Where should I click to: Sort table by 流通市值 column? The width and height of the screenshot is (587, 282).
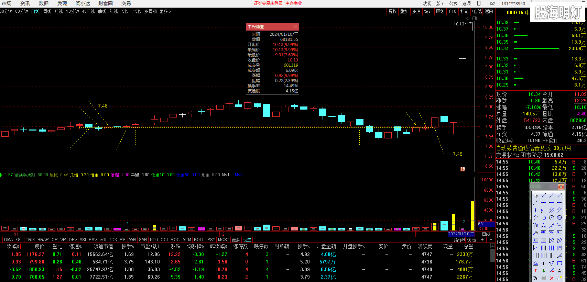[x=103, y=246]
